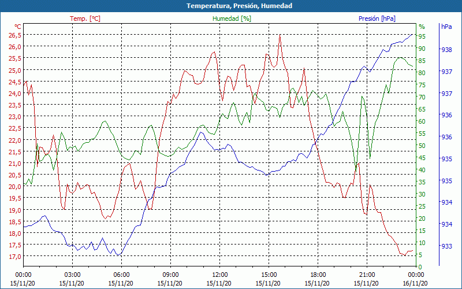Screen dimensions: 462x289
Task: Click the 19,5 temperature axis value
Action: [15, 198]
